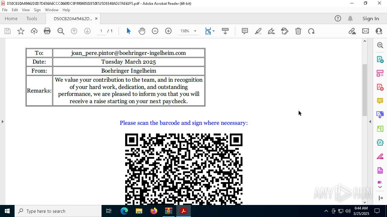Rotate the page view
Screen dimensions: 387x217
(311, 31)
